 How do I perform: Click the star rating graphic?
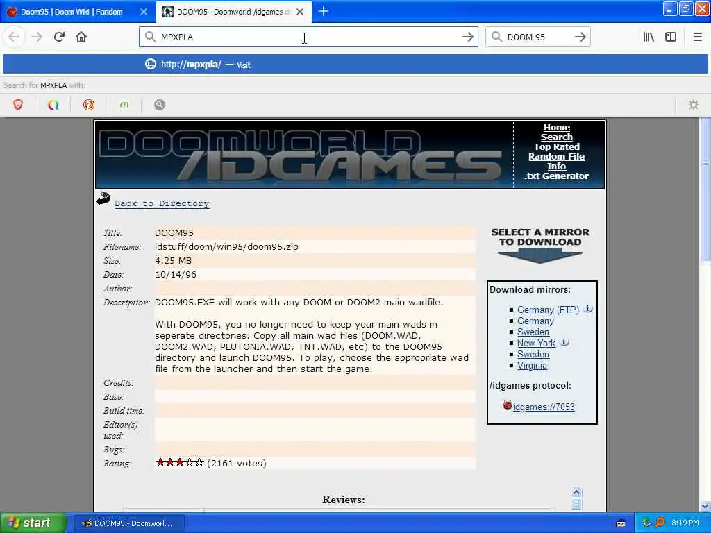coord(180,463)
